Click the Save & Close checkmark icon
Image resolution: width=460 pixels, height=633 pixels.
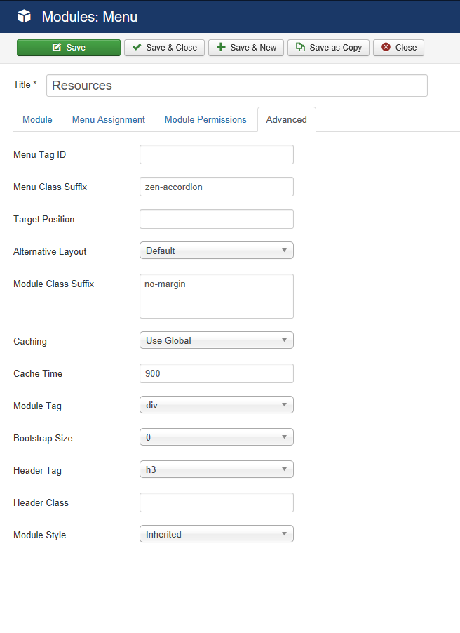click(137, 47)
